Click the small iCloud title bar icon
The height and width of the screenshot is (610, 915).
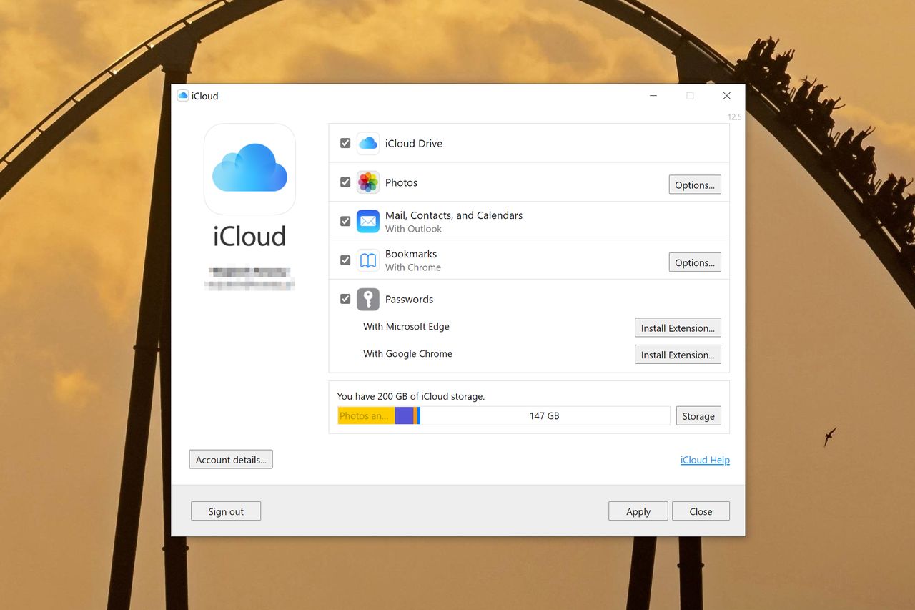(x=183, y=96)
